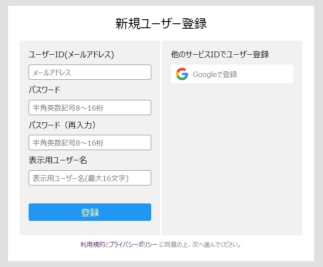Focus the メールアドレス input field
Viewport: 323px width, 267px height.
click(90, 72)
